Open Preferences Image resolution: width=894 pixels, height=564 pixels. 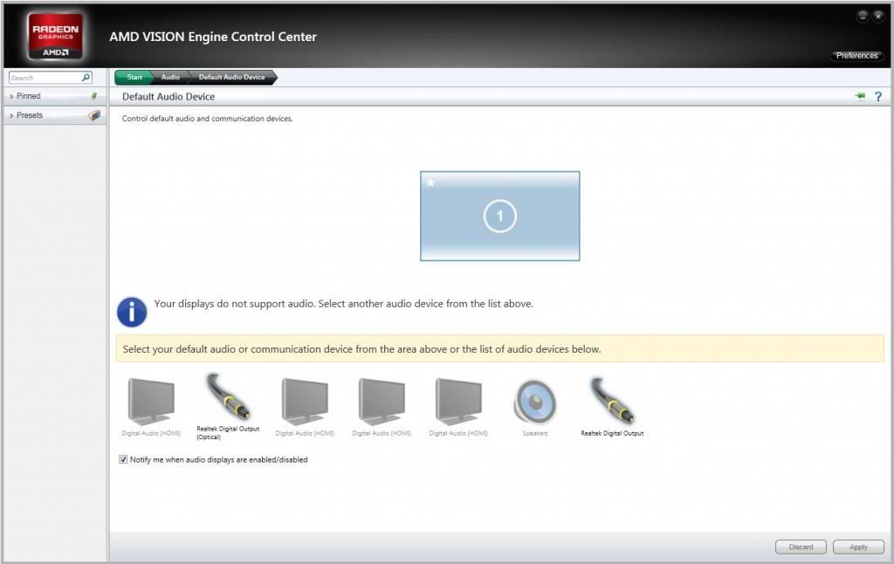pyautogui.click(x=856, y=55)
